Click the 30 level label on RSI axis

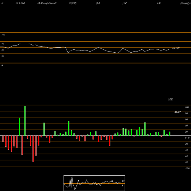pos(3,56)
